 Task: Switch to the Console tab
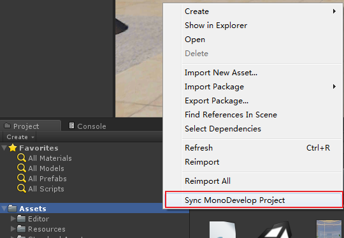87,126
